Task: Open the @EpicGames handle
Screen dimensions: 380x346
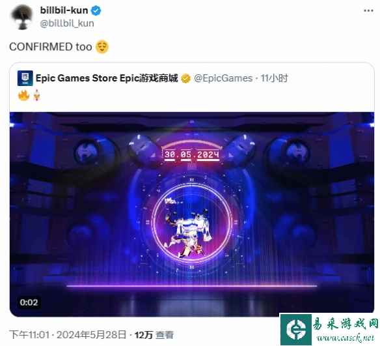Action: click(x=223, y=78)
